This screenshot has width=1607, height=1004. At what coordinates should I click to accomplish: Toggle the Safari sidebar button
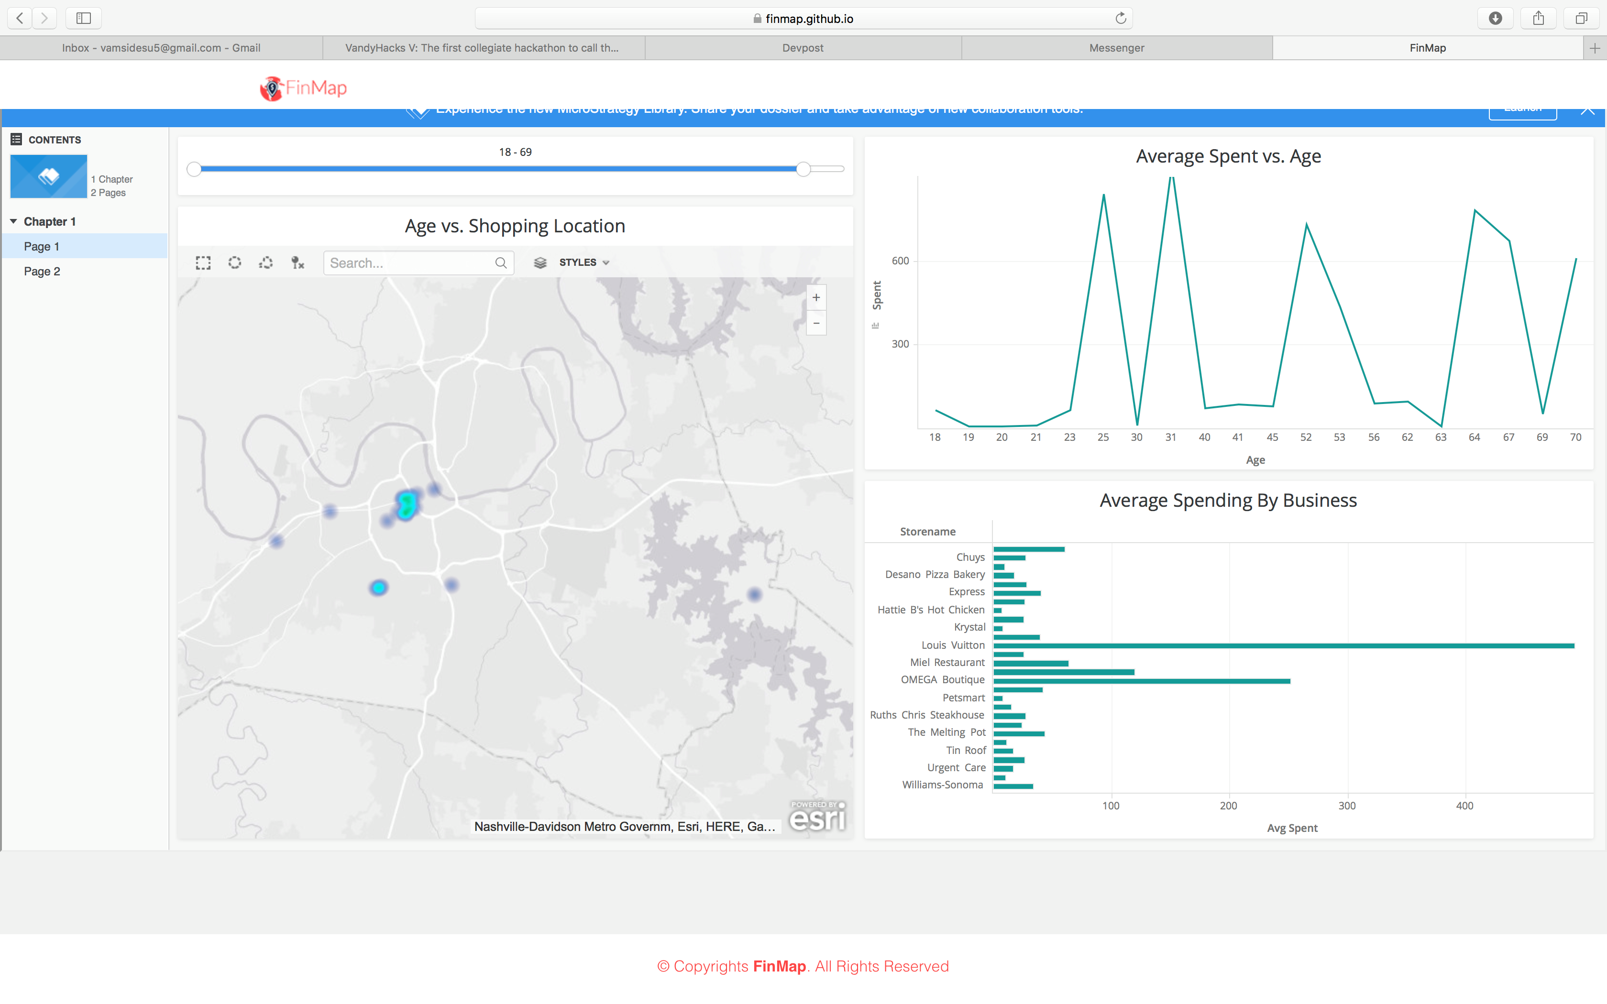[84, 18]
